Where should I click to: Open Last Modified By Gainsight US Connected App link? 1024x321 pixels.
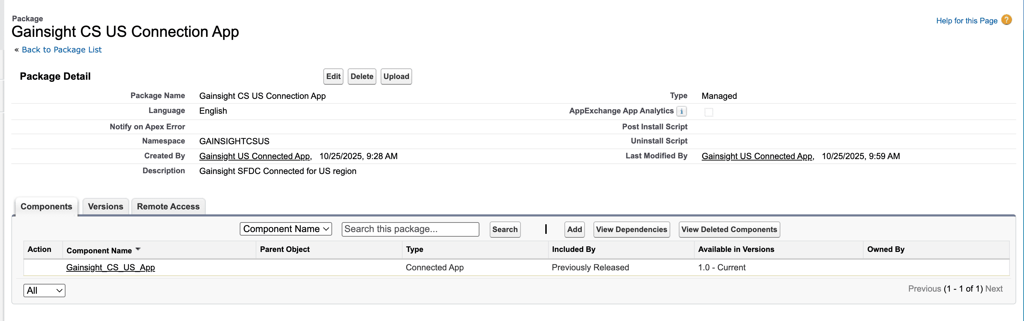click(x=757, y=156)
